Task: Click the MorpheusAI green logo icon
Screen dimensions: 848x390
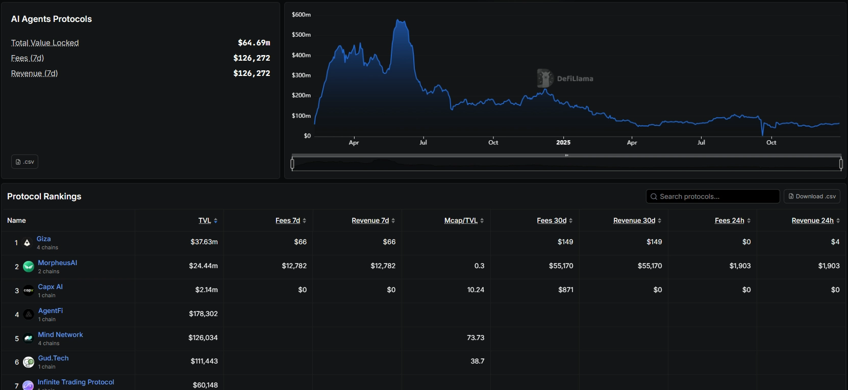Action: pyautogui.click(x=29, y=267)
